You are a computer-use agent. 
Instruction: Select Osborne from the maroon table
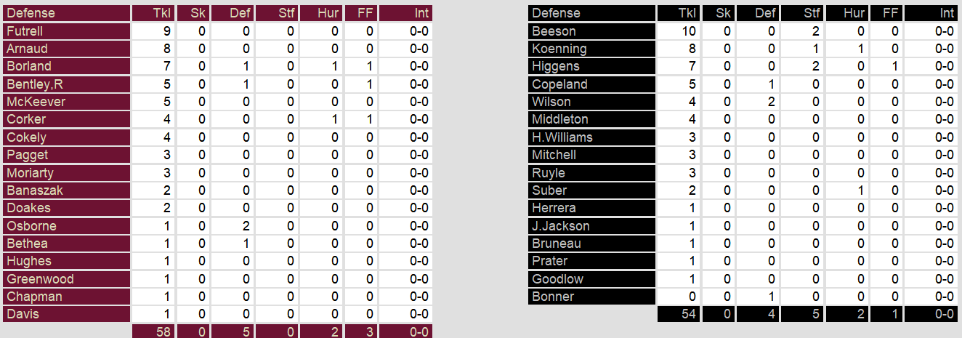(x=31, y=226)
